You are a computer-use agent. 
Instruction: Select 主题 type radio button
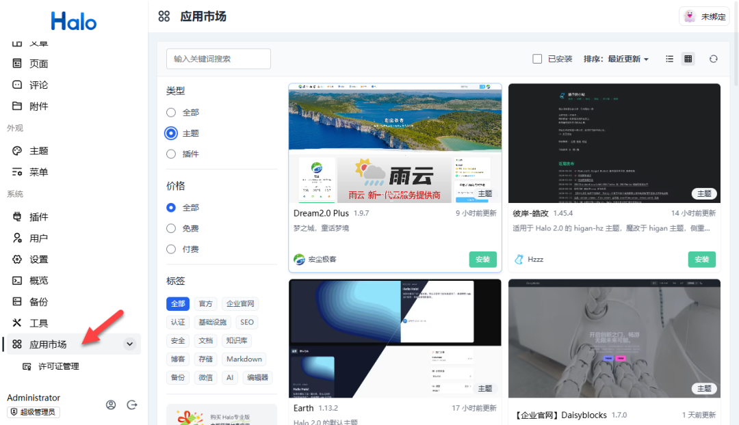[171, 133]
